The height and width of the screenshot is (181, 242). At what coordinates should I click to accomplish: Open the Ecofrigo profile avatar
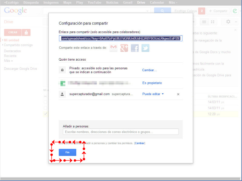pos(235,11)
